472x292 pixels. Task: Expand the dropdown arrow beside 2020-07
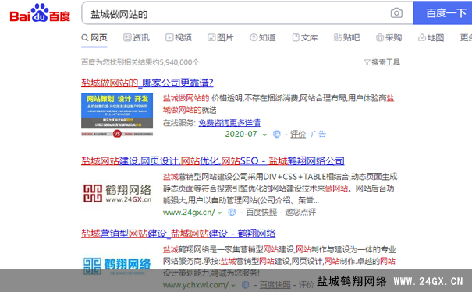264,135
